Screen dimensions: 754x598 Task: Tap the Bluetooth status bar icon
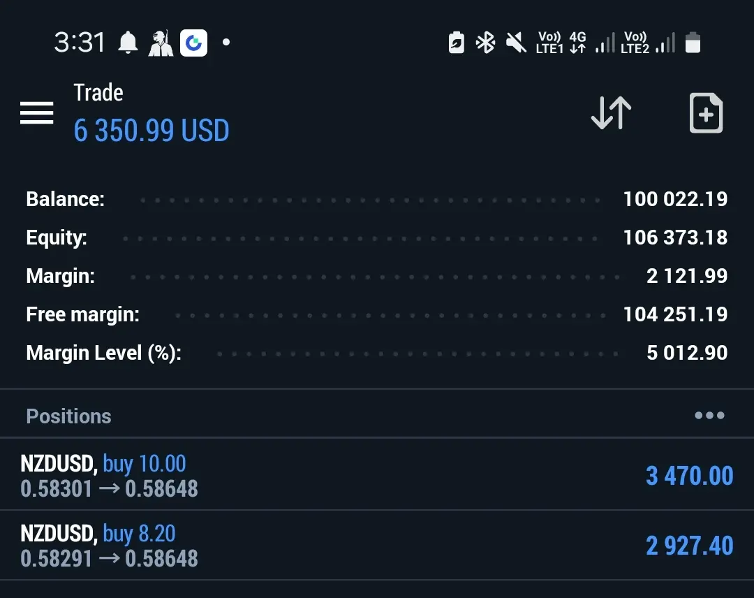pos(485,43)
